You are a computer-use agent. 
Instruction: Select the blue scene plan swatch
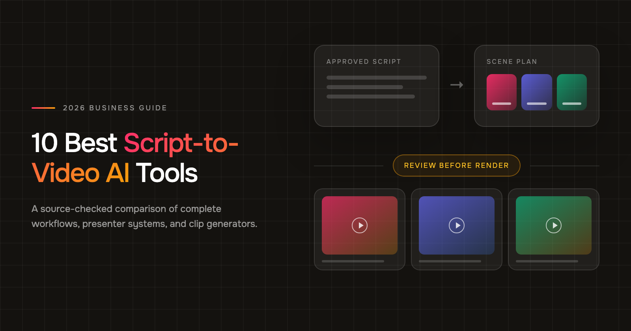537,92
